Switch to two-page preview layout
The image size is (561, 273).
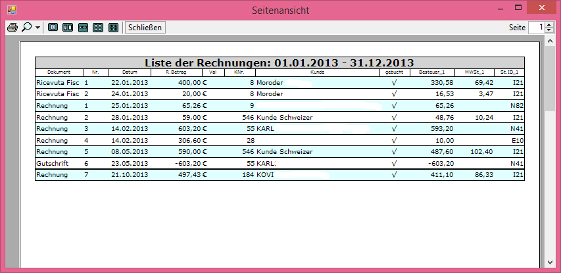pos(67,28)
